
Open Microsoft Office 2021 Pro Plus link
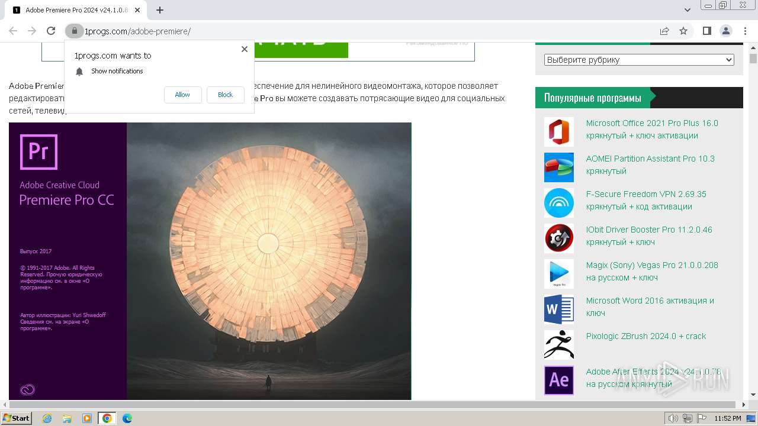652,130
